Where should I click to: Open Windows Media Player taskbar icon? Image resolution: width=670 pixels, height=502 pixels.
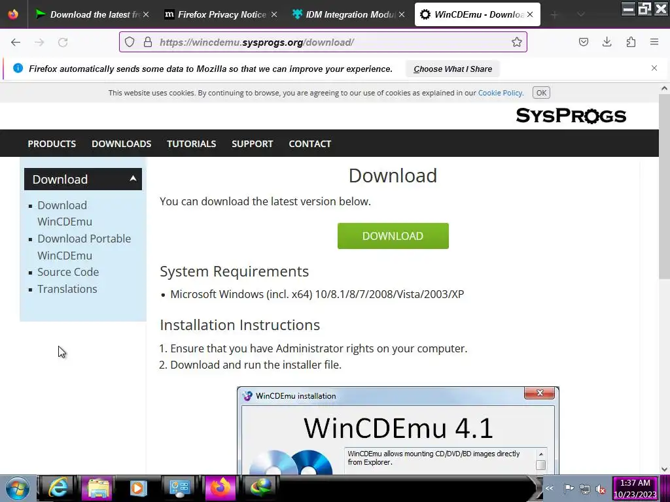pyautogui.click(x=138, y=488)
